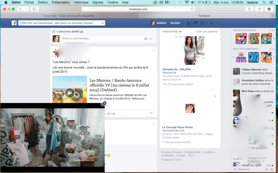Viewport: 278px width, 173px height.
Task: Open the Les Minions Bande Annonce title link
Action: coord(119,85)
